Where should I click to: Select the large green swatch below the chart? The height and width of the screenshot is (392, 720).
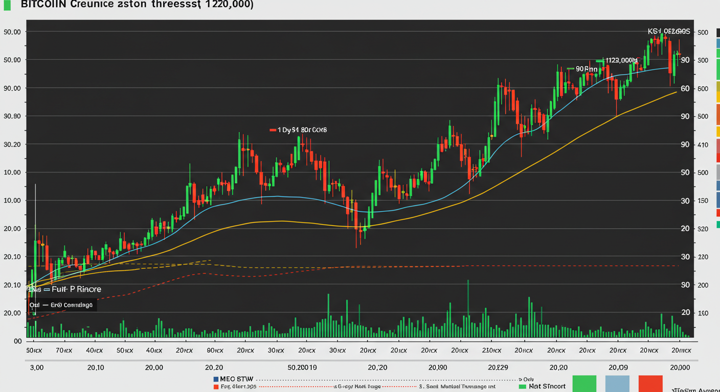point(585,383)
